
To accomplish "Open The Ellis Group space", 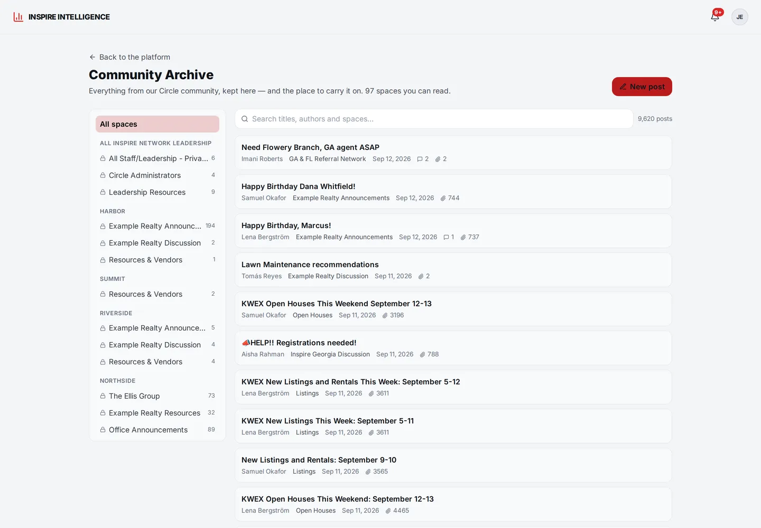I will (157, 396).
